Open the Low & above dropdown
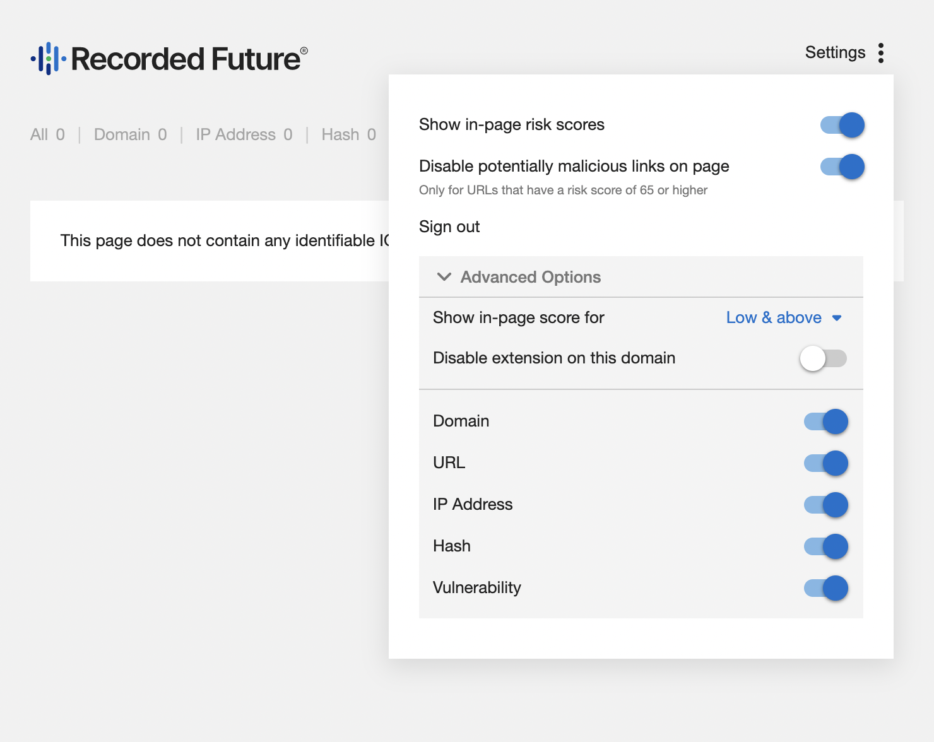The width and height of the screenshot is (934, 742). (x=774, y=317)
